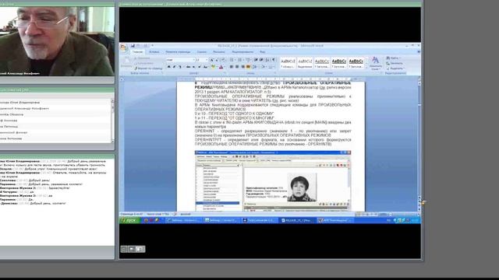The width and height of the screenshot is (499, 280).
Task: Select participant Юлия Владимировна in list
Action: point(20,103)
